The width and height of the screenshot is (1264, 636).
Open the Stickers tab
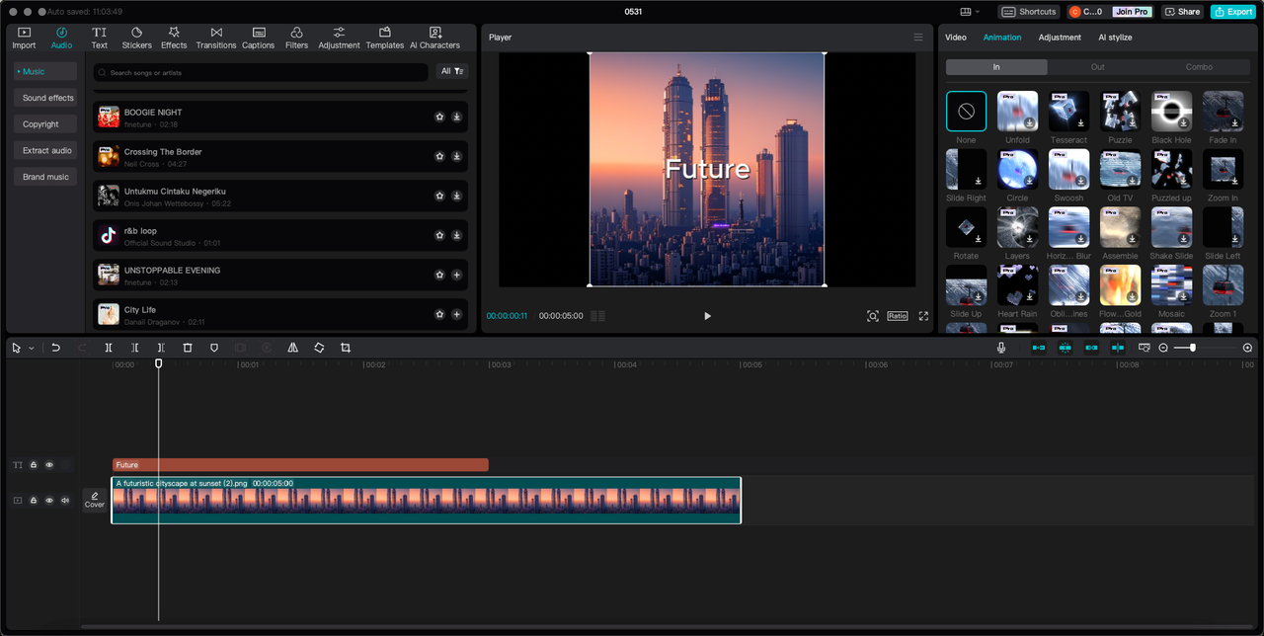click(136, 39)
